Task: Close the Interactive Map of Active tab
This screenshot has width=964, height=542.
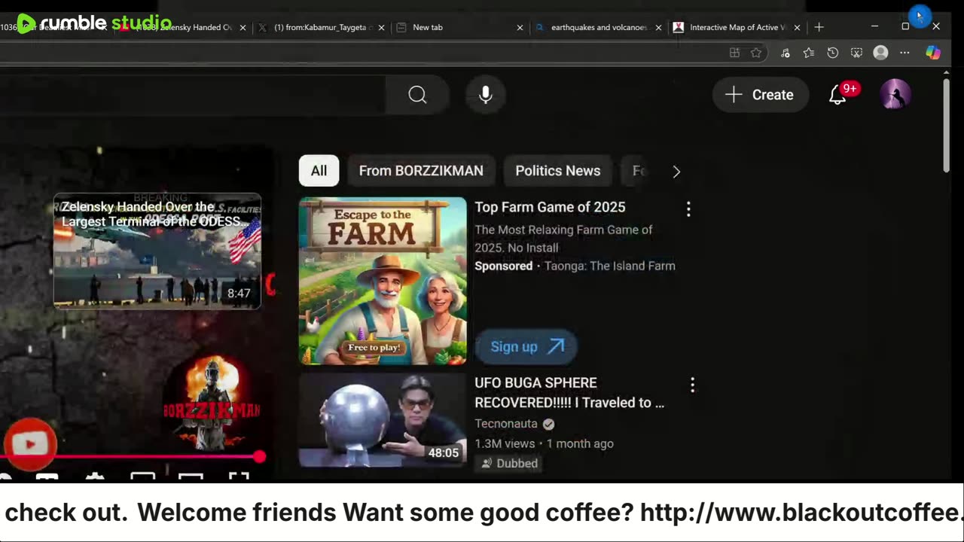Action: [797, 27]
